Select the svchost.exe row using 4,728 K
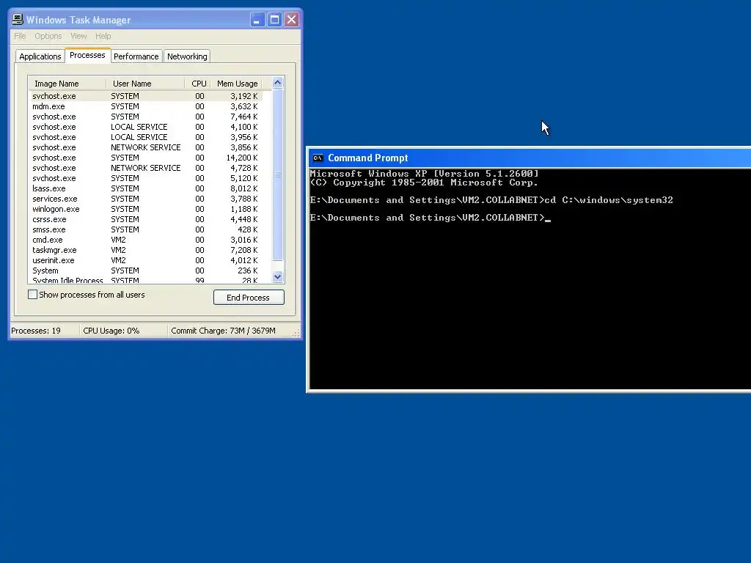Image resolution: width=751 pixels, height=563 pixels. coord(146,168)
